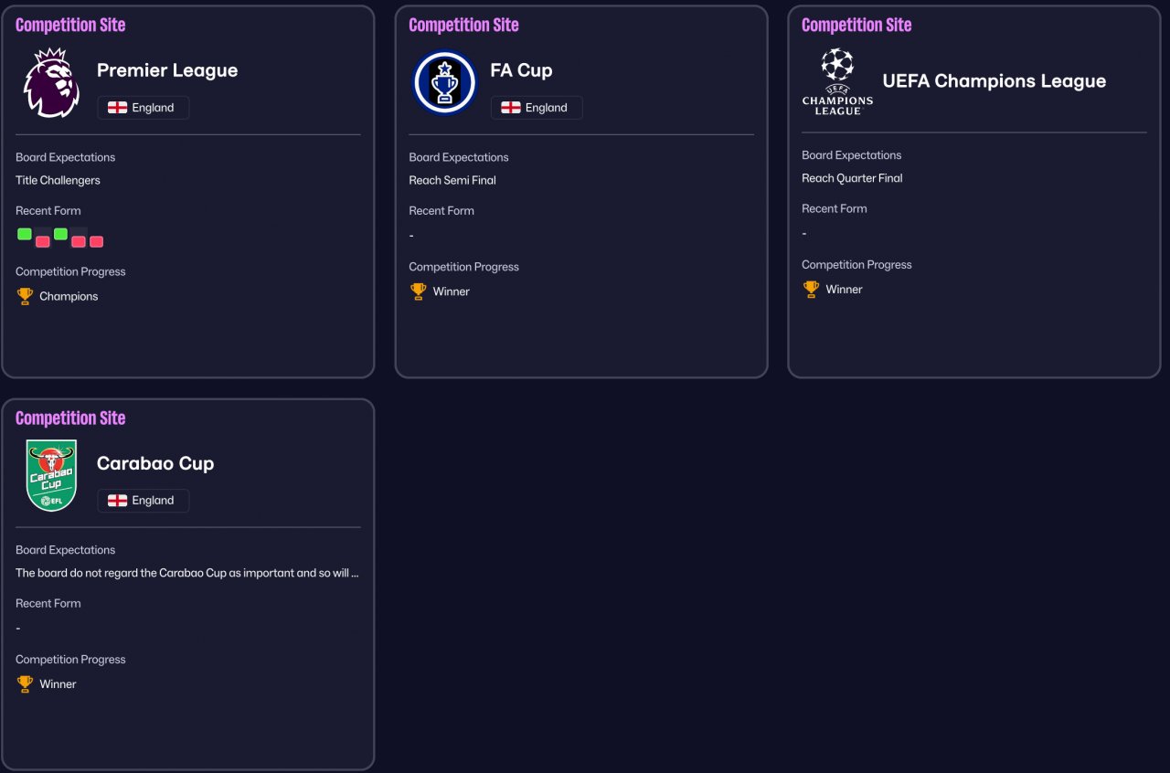
Task: Click the Premier League Champions trophy icon
Action: 25,296
